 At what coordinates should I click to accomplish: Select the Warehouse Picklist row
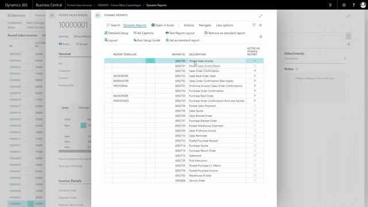(x=184, y=175)
